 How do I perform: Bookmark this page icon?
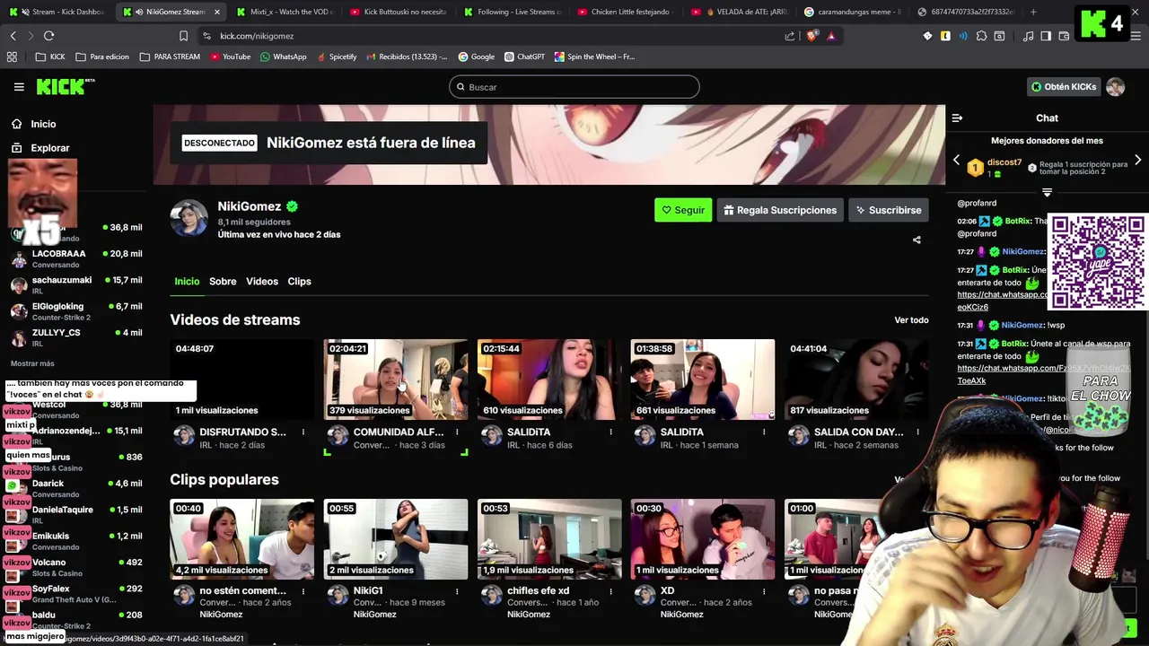183,36
